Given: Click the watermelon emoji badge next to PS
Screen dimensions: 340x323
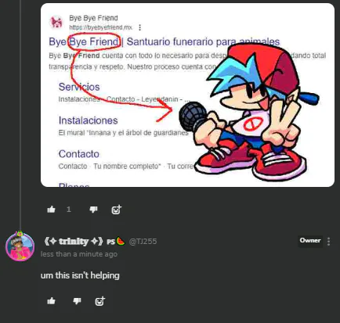Looking at the screenshot, I should 120,242.
